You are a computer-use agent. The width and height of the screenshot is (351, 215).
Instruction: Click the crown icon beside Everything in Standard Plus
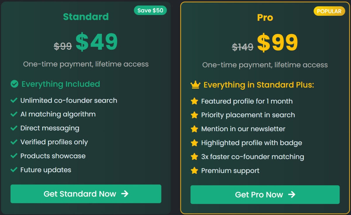pyautogui.click(x=195, y=85)
